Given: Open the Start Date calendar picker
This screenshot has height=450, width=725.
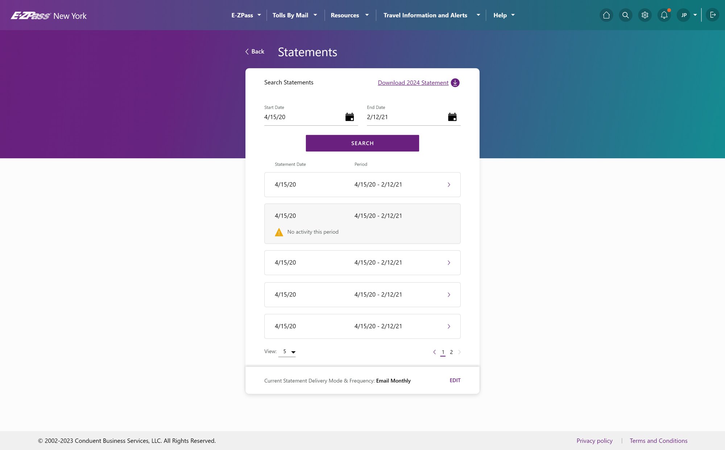Looking at the screenshot, I should click(x=349, y=117).
